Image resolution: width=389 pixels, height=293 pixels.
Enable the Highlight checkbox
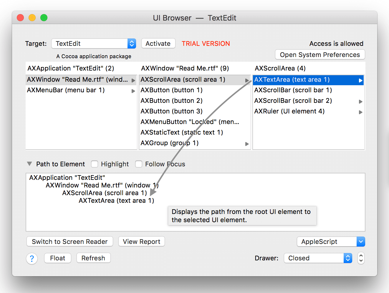[x=95, y=164]
